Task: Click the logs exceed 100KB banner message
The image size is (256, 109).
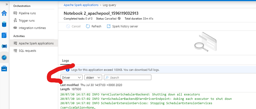Action: pyautogui.click(x=115, y=70)
